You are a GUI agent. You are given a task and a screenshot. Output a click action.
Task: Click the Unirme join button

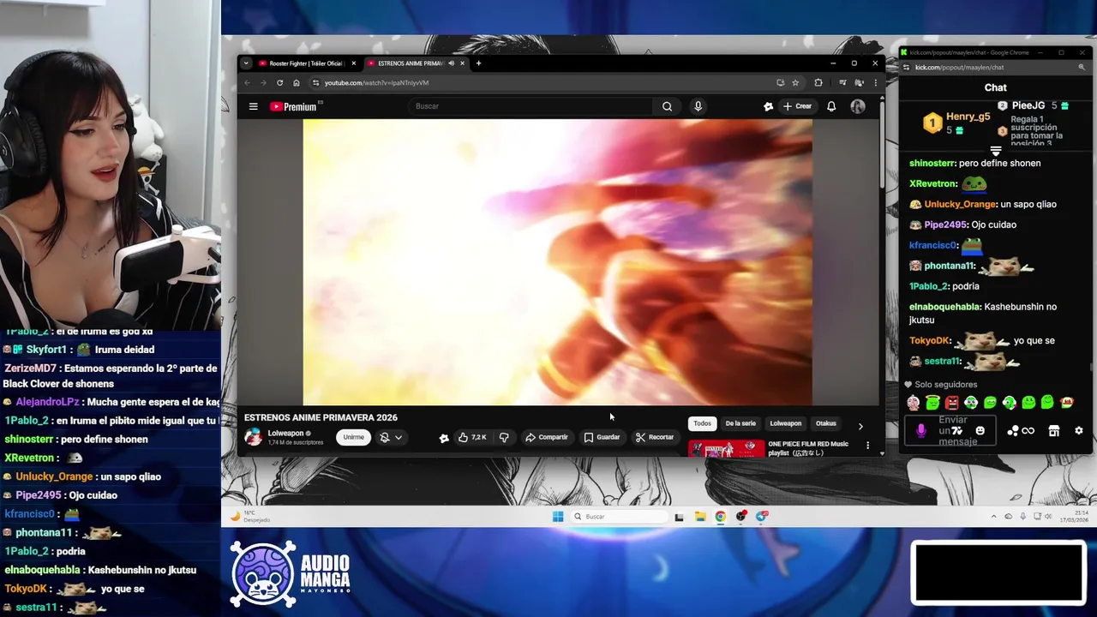pyautogui.click(x=353, y=437)
